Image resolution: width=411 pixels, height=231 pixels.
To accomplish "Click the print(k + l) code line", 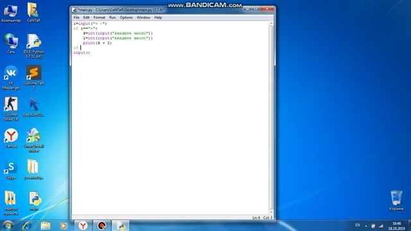I will coord(97,43).
